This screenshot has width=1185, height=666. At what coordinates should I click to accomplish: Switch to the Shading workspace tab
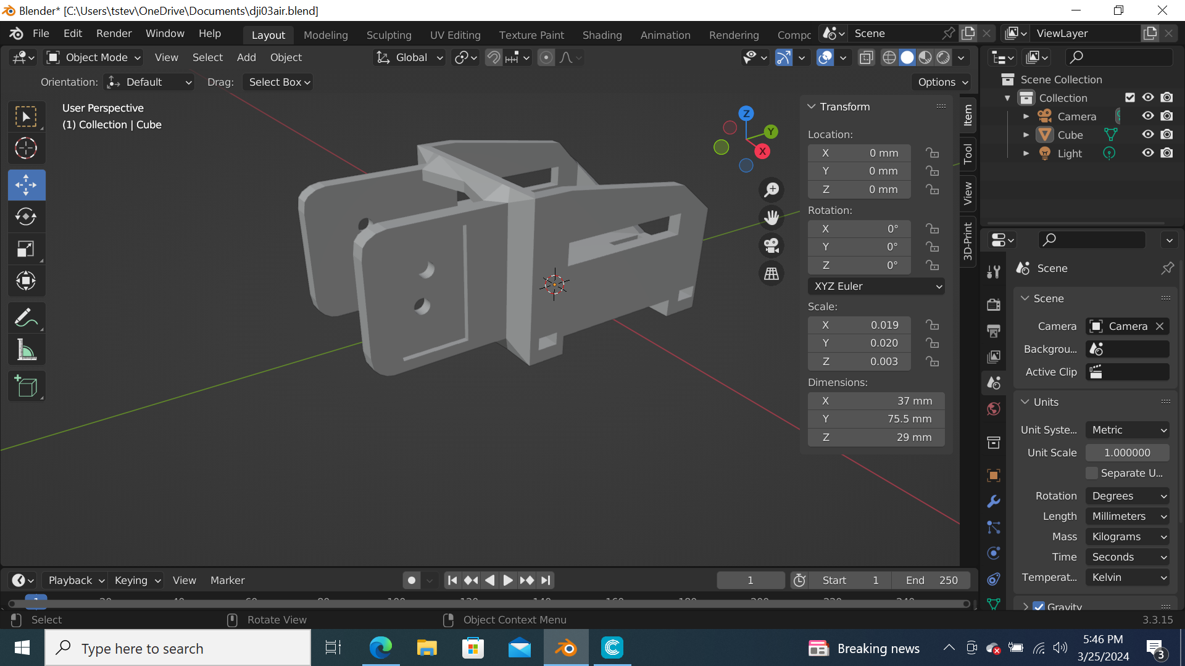(x=602, y=35)
